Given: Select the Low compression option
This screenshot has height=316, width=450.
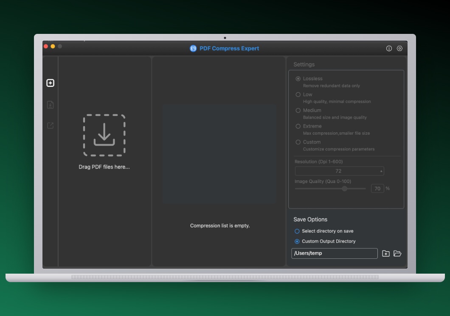Looking at the screenshot, I should click(298, 94).
